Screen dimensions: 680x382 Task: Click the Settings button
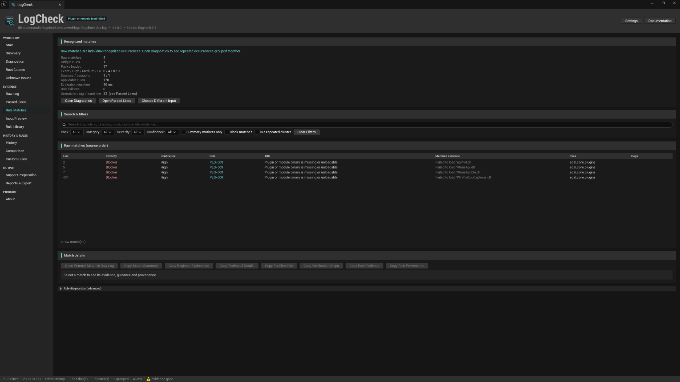631,21
